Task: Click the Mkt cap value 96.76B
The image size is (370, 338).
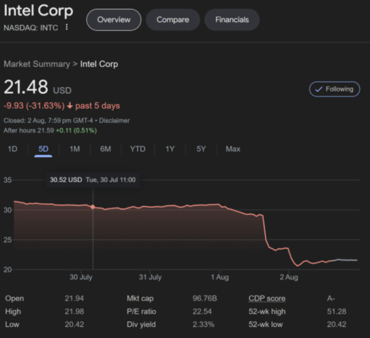Action: click(x=205, y=298)
